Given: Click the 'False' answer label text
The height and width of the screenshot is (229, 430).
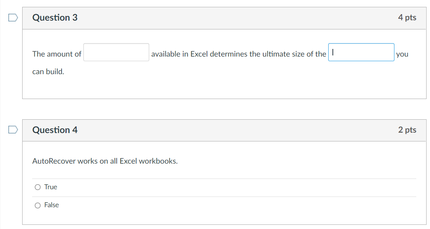Looking at the screenshot, I should (x=51, y=205).
